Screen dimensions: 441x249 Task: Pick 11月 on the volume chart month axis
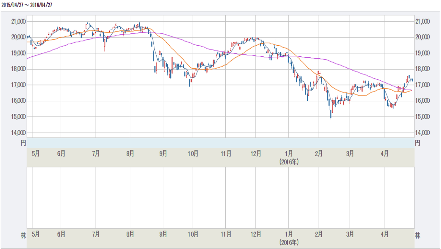226,233
